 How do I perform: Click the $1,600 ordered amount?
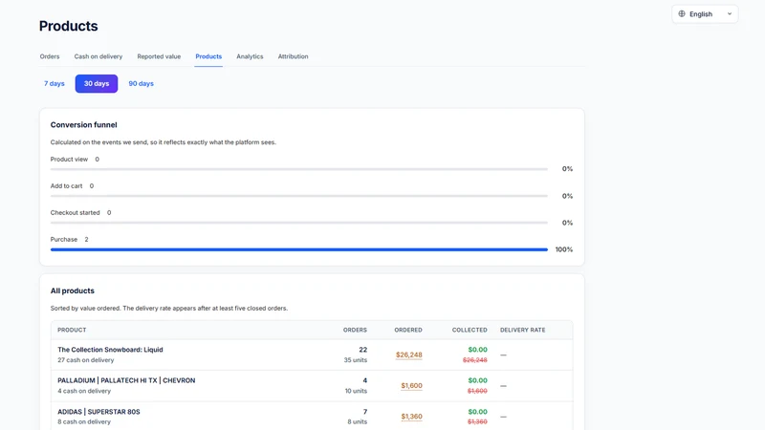click(x=412, y=386)
